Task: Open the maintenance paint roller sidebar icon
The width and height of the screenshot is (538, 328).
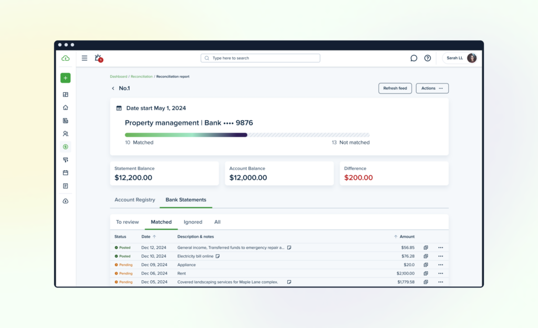Action: click(66, 160)
